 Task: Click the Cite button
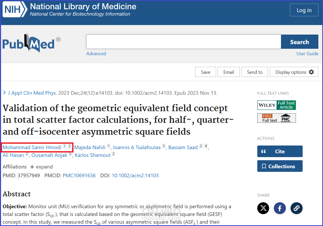pyautogui.click(x=280, y=151)
